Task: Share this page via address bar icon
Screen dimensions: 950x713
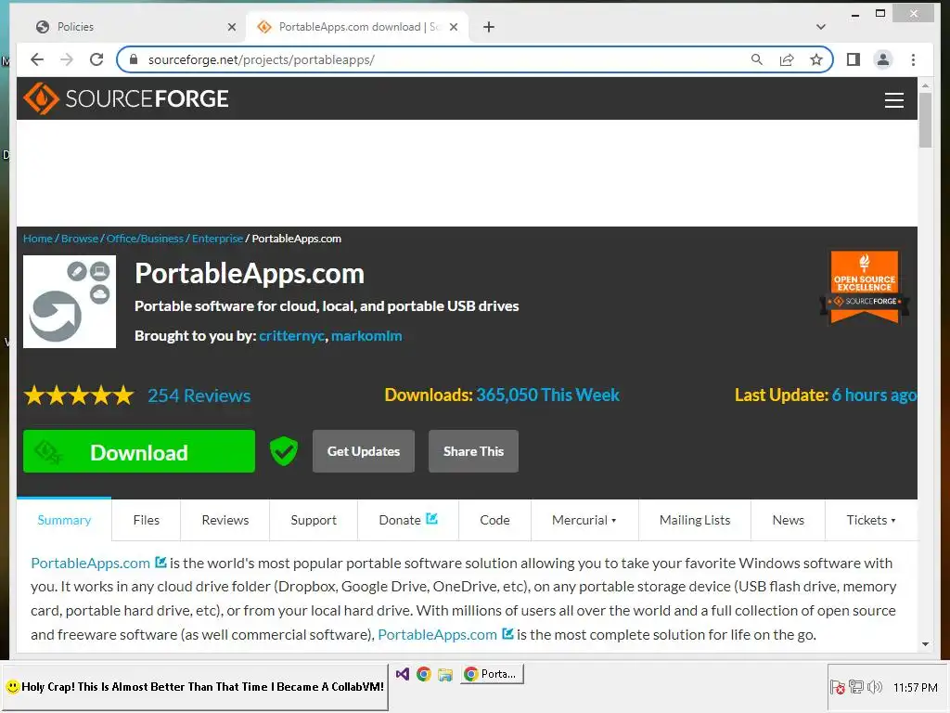Action: click(x=787, y=59)
